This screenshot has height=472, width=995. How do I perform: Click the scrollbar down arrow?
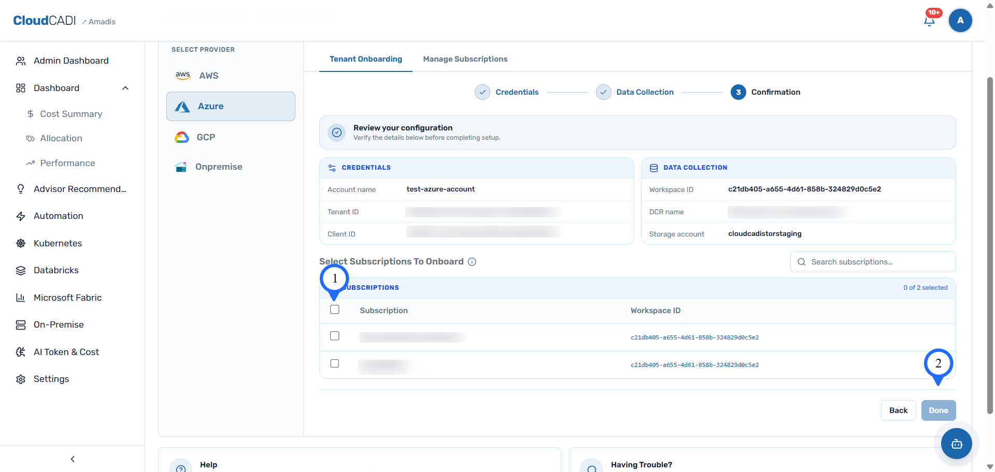990,467
